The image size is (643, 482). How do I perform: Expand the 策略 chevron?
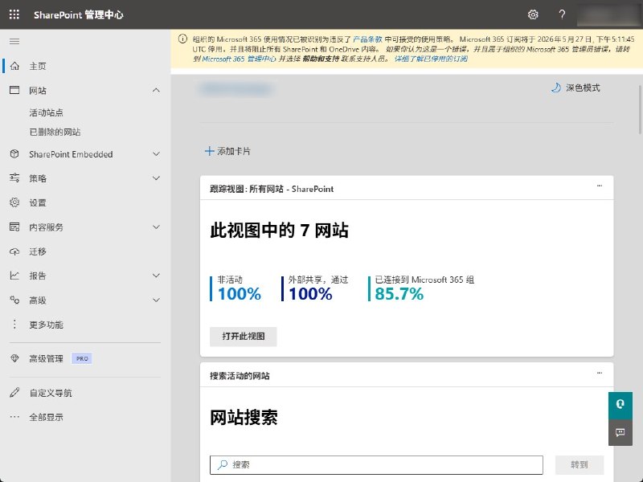coord(156,178)
